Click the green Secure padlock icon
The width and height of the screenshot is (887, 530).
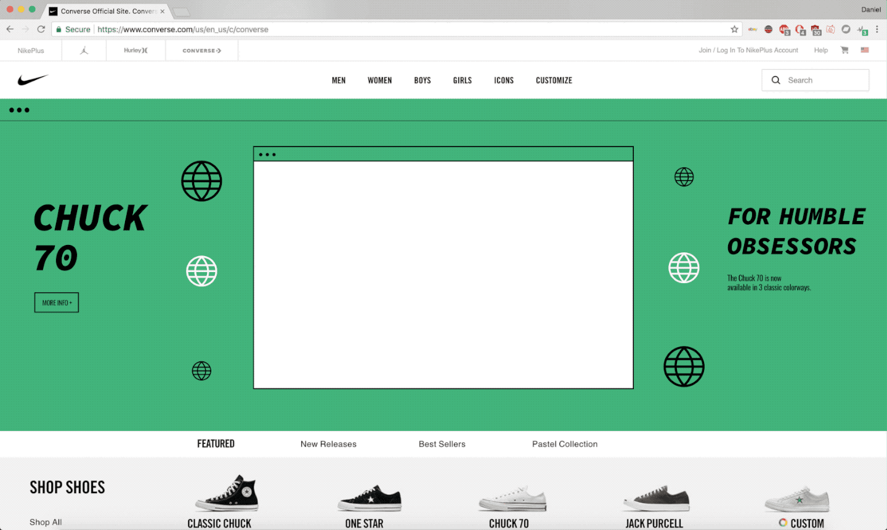(x=59, y=29)
